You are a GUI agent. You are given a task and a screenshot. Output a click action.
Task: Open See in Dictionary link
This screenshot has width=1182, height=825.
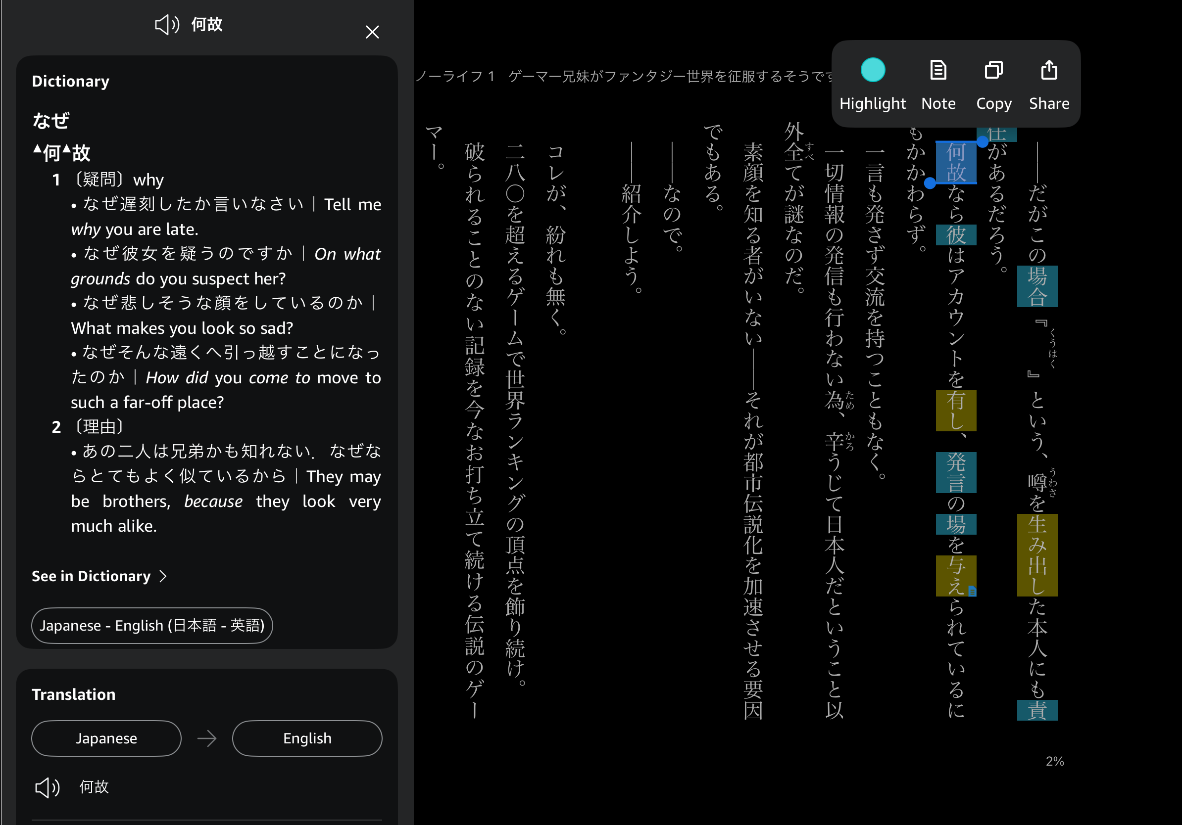(x=91, y=576)
